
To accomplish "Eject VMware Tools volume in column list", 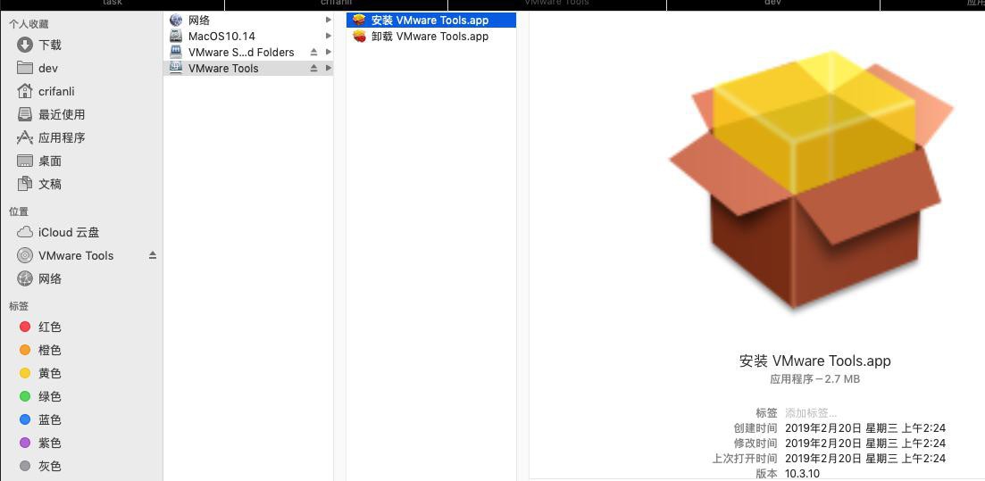I will pos(313,68).
